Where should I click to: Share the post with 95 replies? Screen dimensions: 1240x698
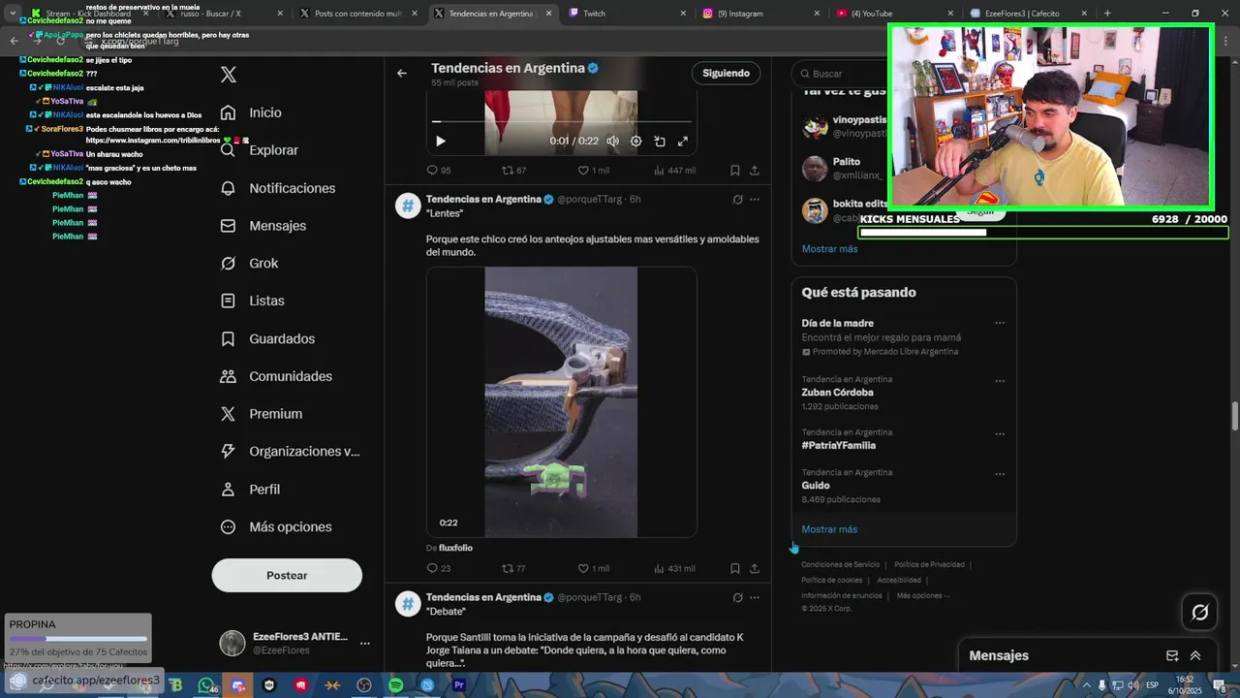pos(755,171)
